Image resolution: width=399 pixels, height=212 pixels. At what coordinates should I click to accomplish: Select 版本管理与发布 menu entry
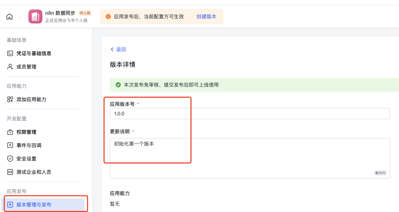(x=34, y=205)
